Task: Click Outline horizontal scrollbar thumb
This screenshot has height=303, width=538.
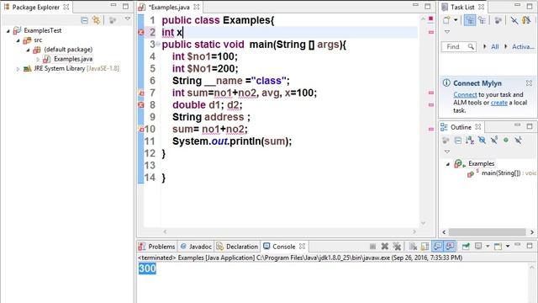Action: click(x=488, y=232)
